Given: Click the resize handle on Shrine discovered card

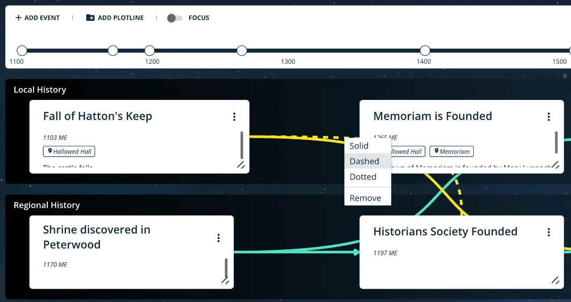Looking at the screenshot, I should (226, 281).
